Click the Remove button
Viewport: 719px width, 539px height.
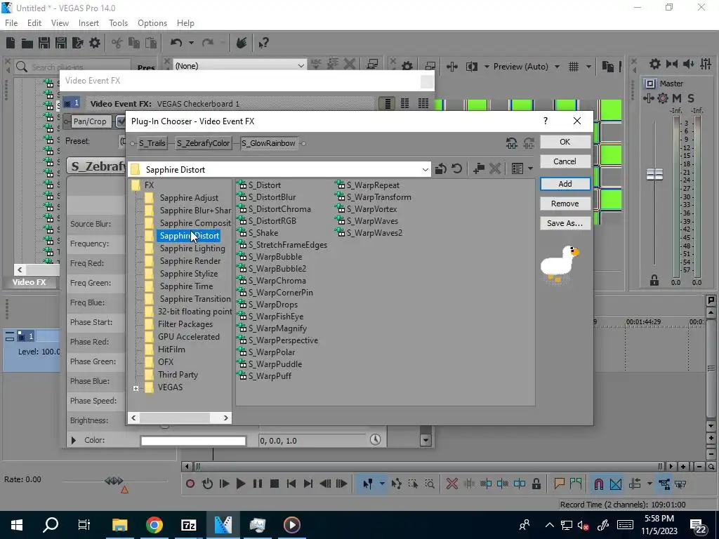(x=565, y=204)
